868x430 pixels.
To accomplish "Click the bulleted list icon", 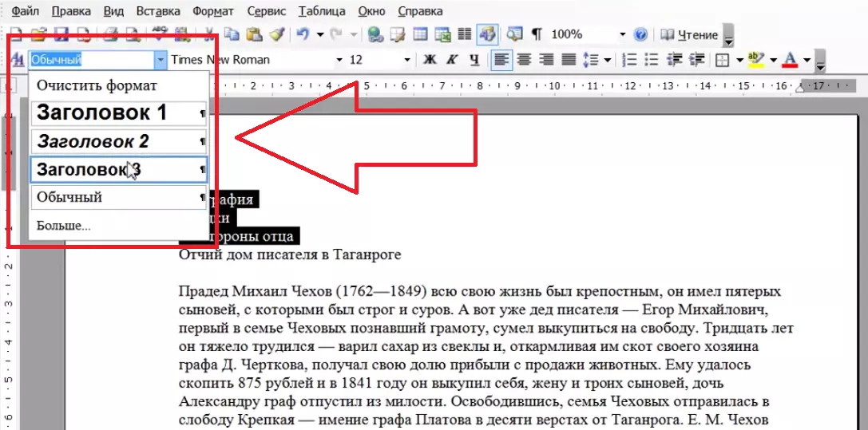I will pyautogui.click(x=652, y=60).
